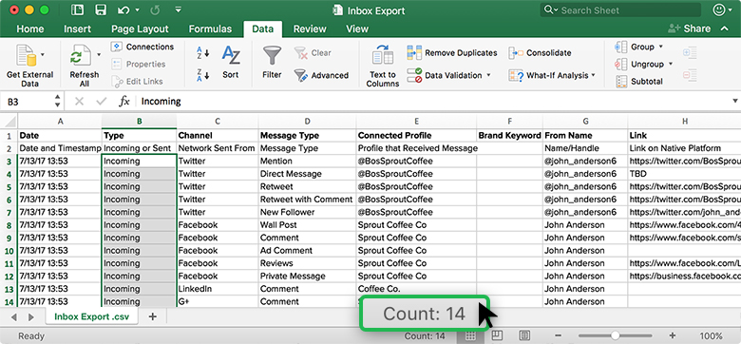
Task: Click the Cancel X in formula bar
Action: tap(80, 101)
